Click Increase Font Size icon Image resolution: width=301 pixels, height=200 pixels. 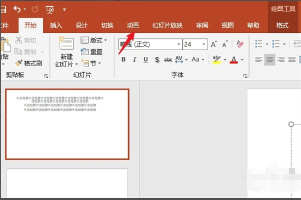tap(214, 44)
